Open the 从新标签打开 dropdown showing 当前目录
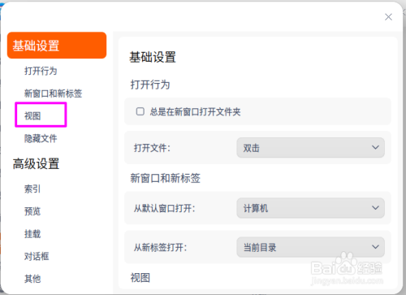 [x=310, y=247]
